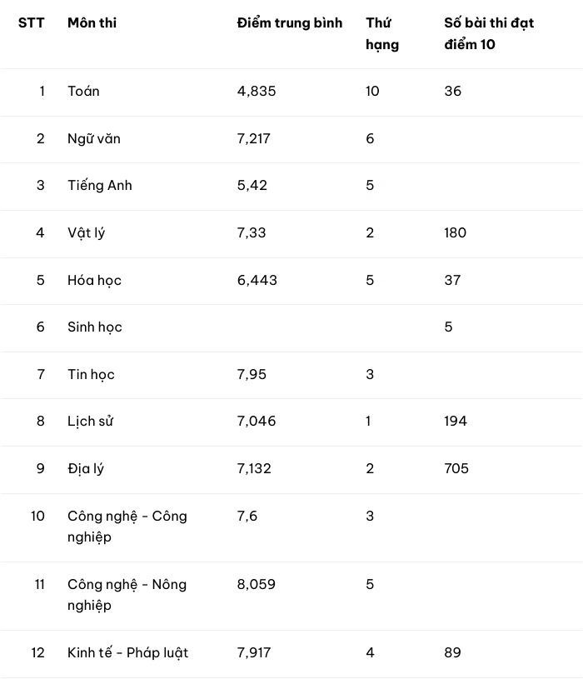Click the 'Điểm trung bình' column header

pos(290,23)
